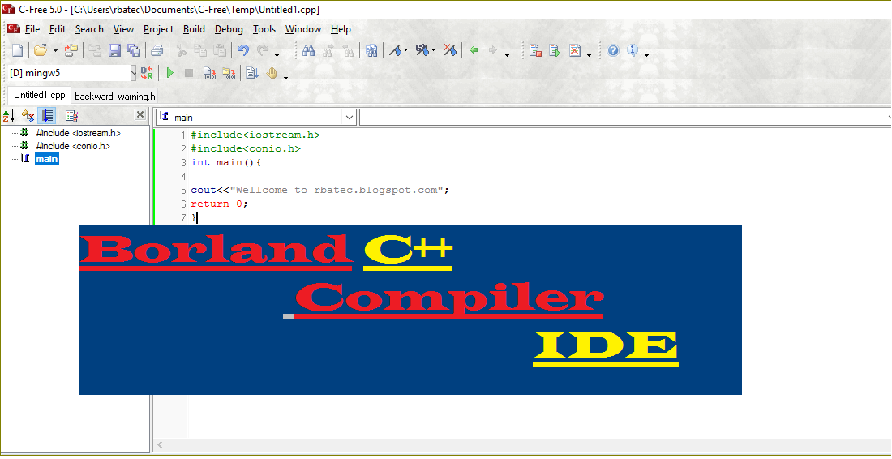Open the View menu
The width and height of the screenshot is (892, 459).
coord(123,29)
